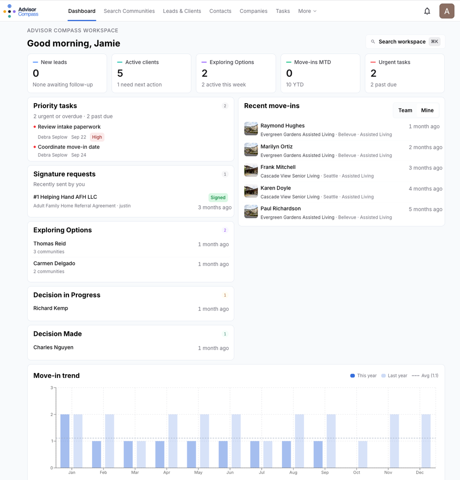Click the search magnifier icon
The image size is (460, 480).
(x=373, y=41)
